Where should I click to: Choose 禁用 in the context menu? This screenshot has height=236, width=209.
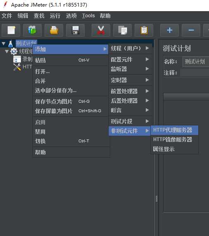pos(71,132)
